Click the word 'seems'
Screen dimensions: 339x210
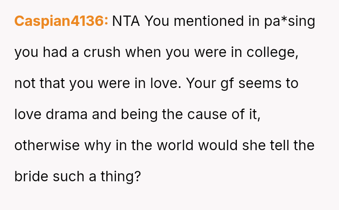262,83
